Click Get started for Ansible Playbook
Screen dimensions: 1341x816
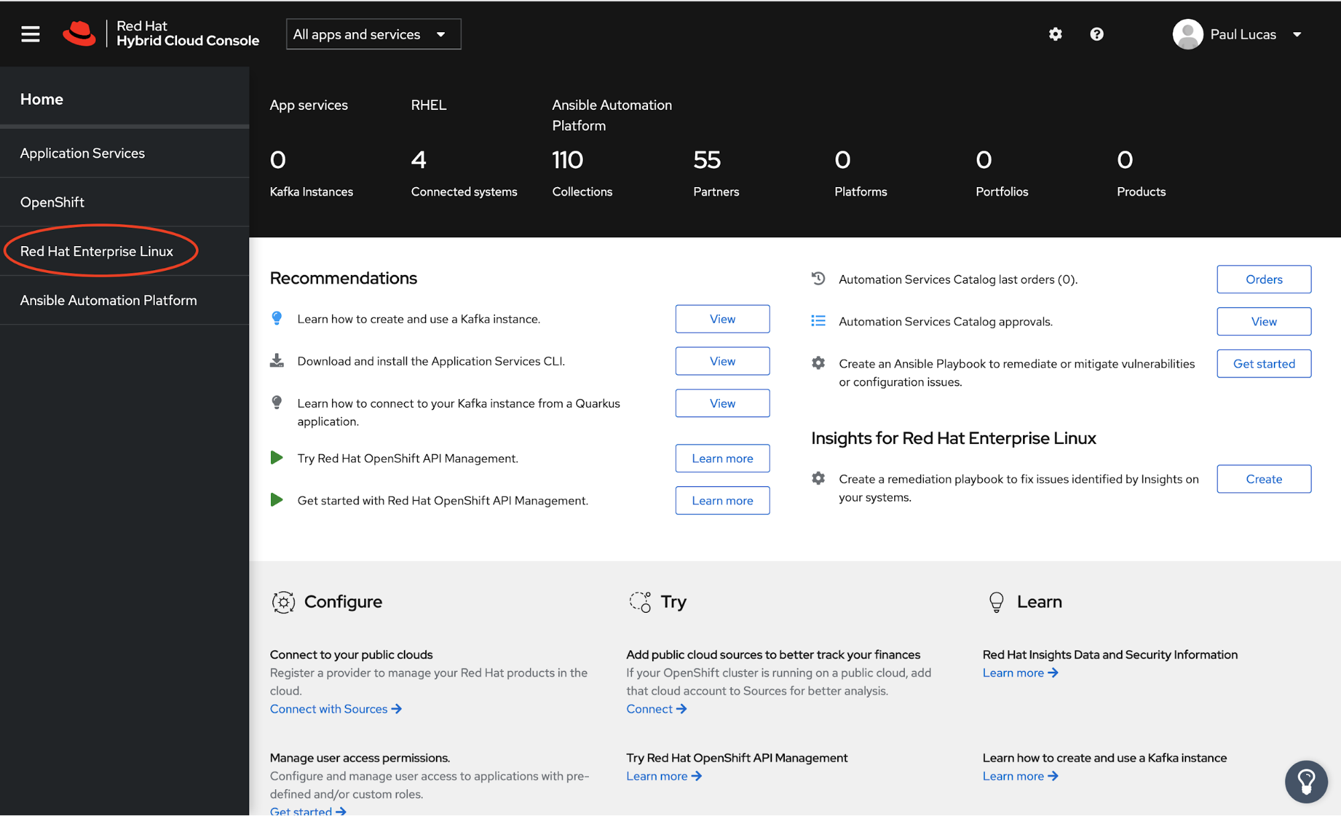coord(1263,364)
